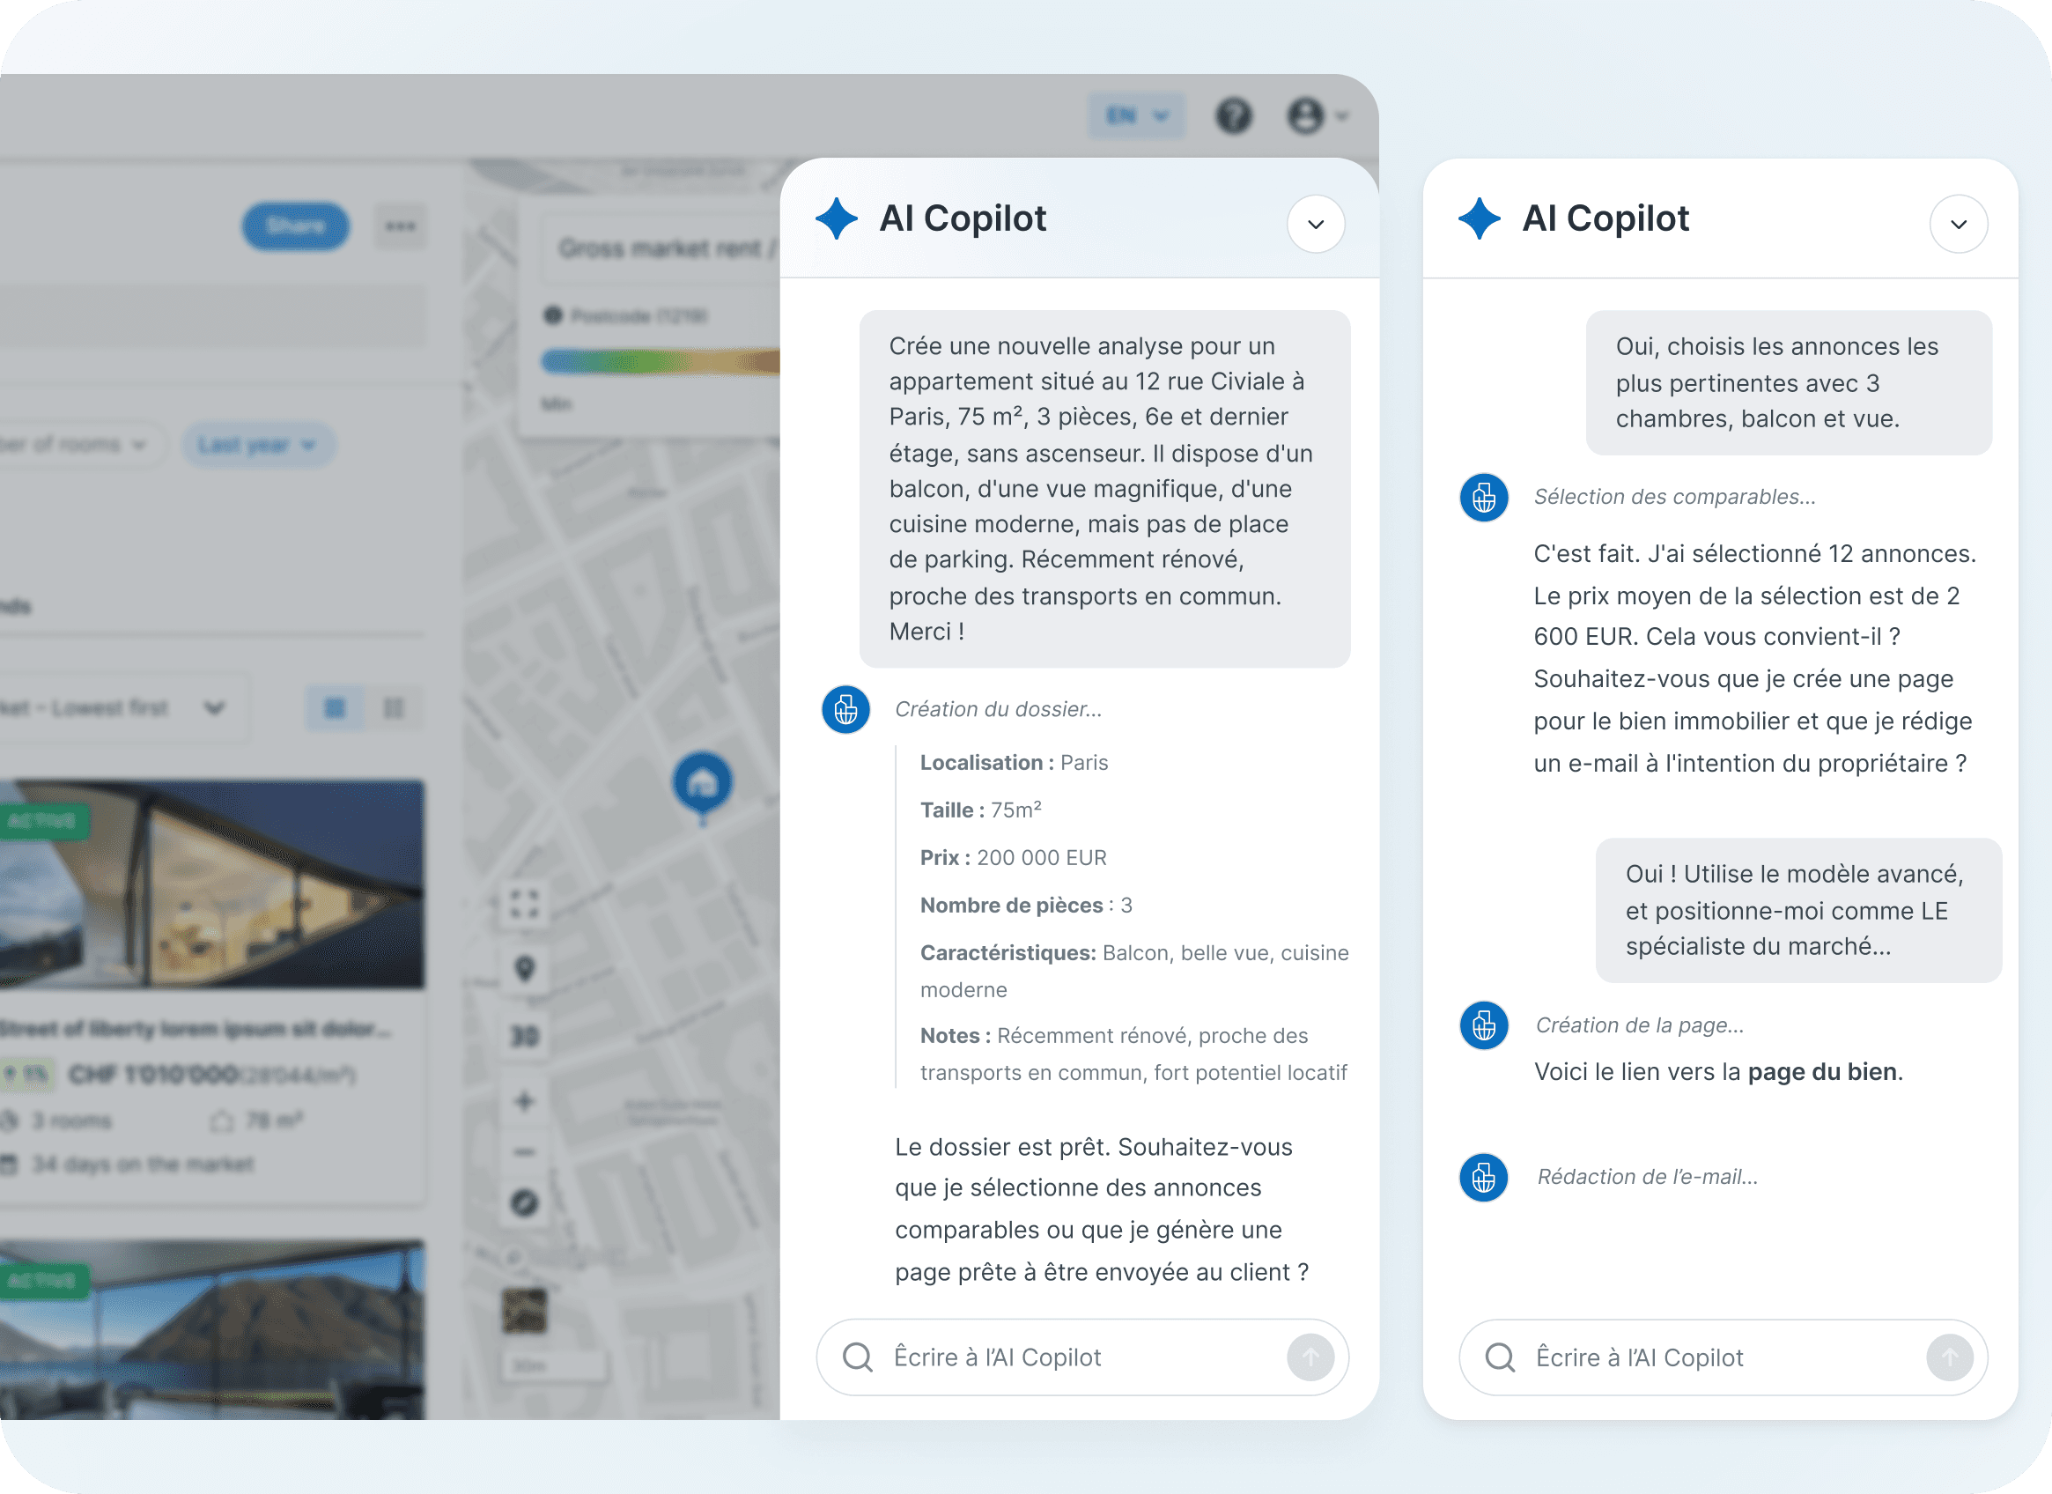The width and height of the screenshot is (2052, 1494).
Task: Click the blue home marker on map
Action: 702,782
